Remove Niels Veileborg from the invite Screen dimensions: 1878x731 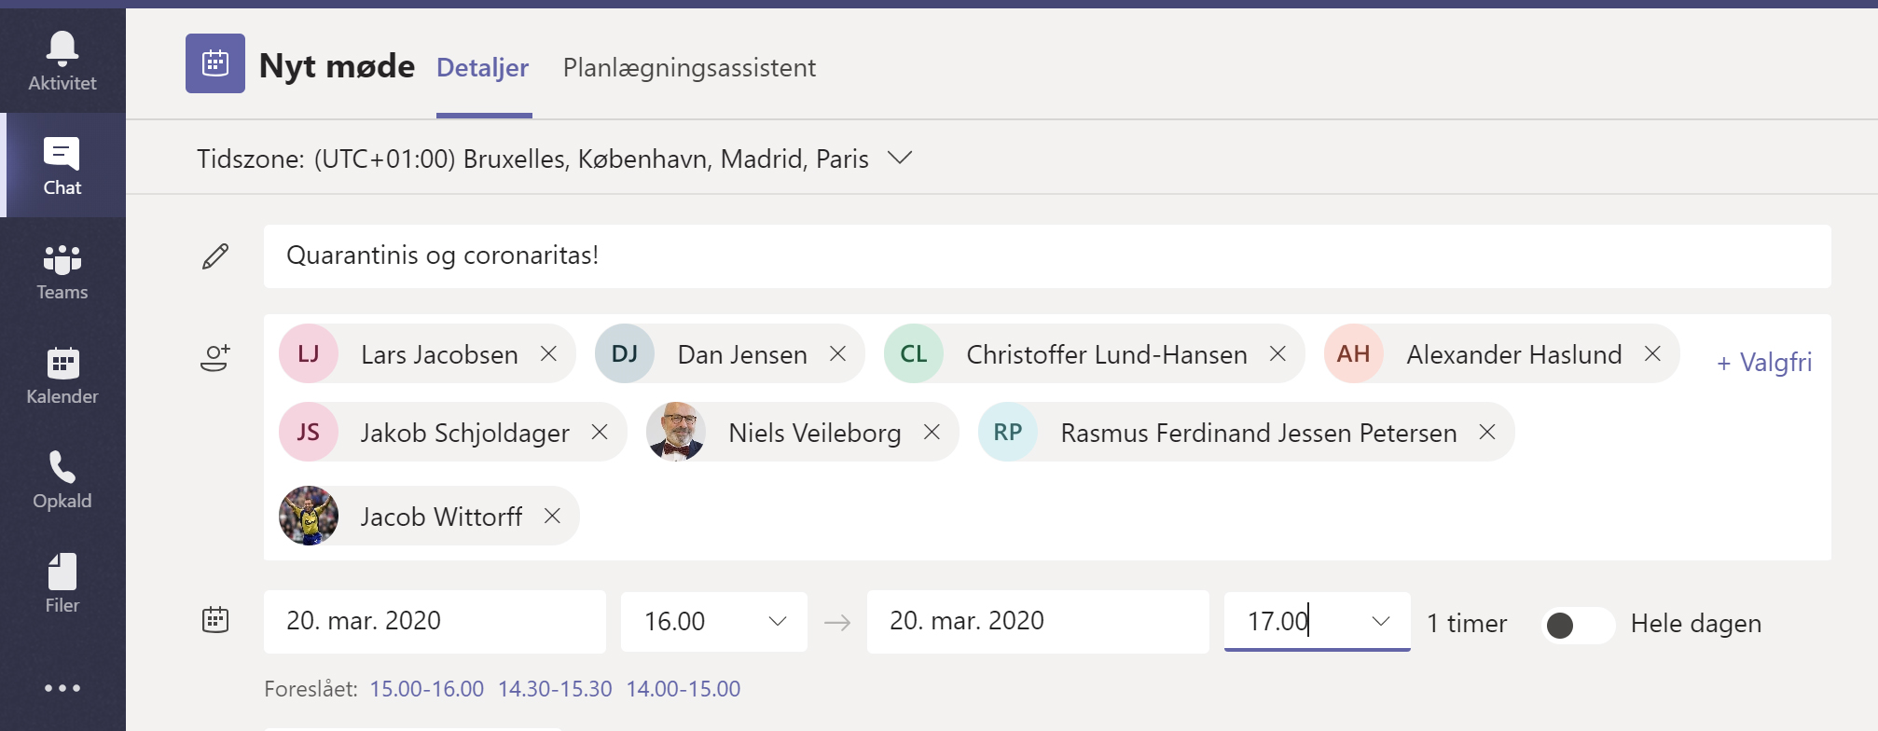pos(932,432)
